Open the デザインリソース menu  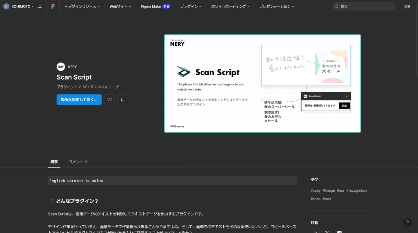pyautogui.click(x=82, y=7)
